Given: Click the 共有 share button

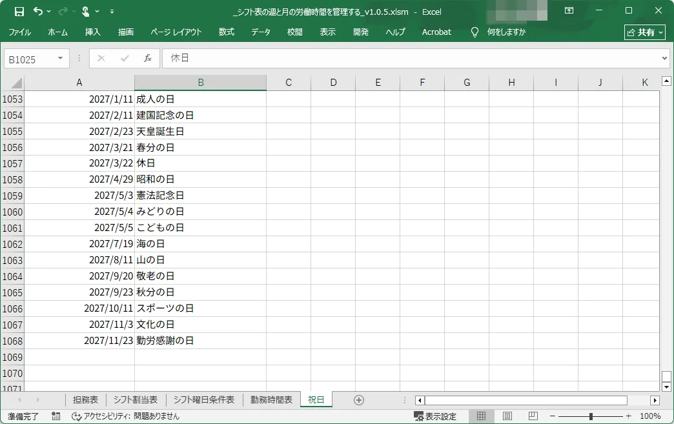Looking at the screenshot, I should point(645,32).
